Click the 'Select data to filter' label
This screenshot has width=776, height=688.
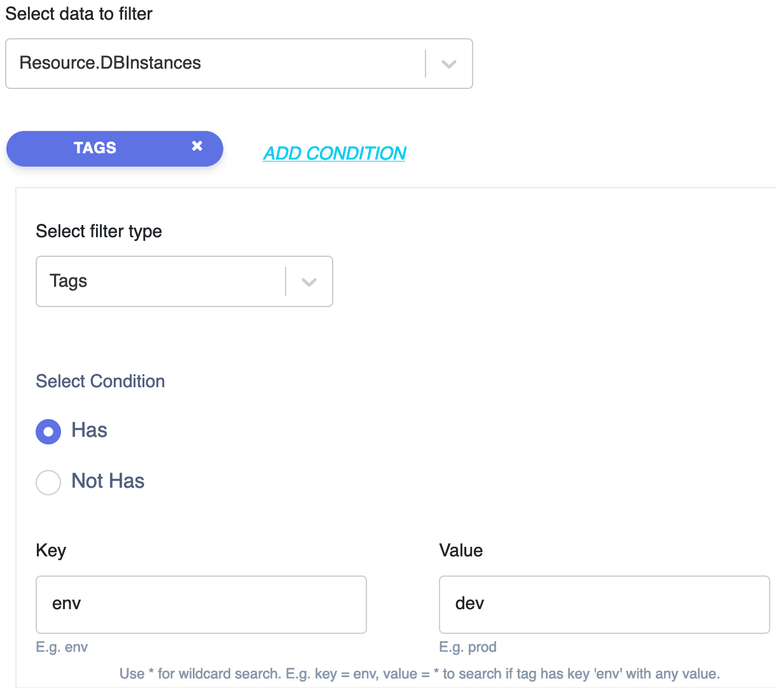pyautogui.click(x=79, y=14)
